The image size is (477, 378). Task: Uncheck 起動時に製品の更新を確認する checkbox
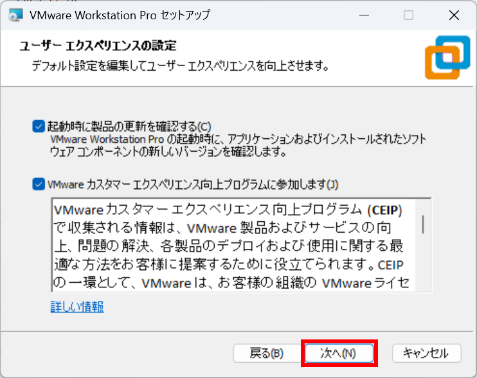pos(39,126)
